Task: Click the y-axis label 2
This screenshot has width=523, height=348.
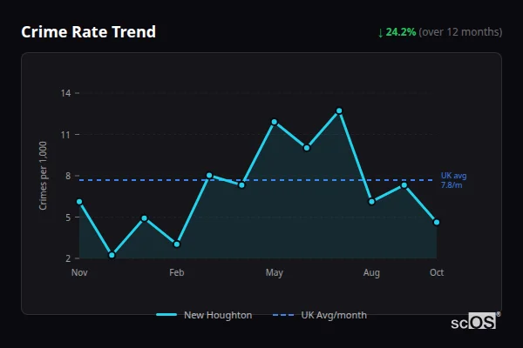Action: tap(68, 258)
